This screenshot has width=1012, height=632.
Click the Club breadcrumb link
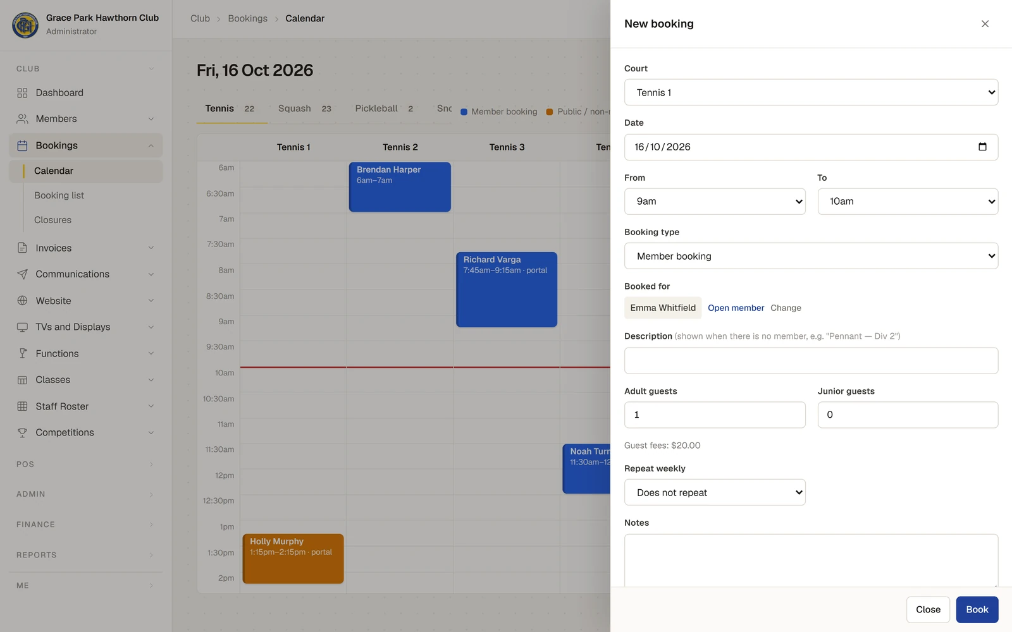tap(200, 18)
